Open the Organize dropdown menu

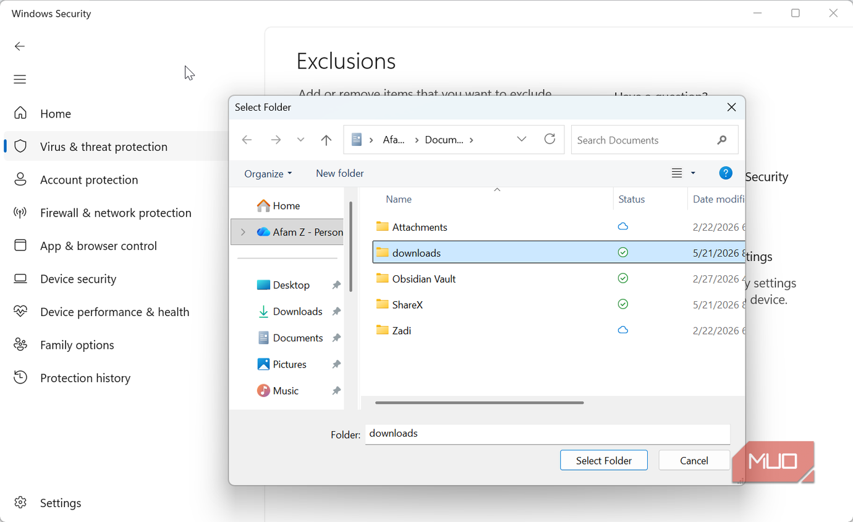pyautogui.click(x=268, y=174)
